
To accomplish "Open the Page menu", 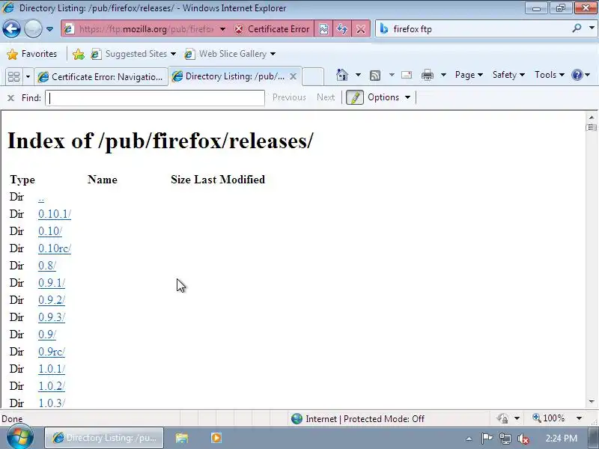I will coord(469,75).
